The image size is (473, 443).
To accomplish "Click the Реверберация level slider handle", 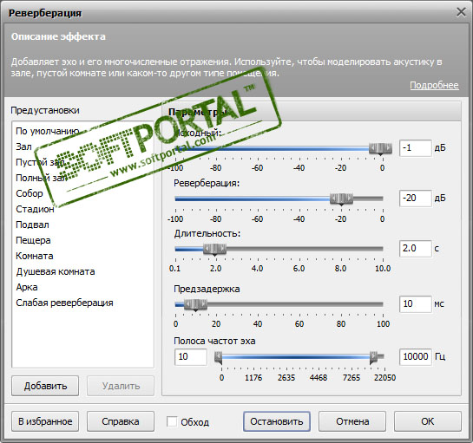I will (341, 199).
